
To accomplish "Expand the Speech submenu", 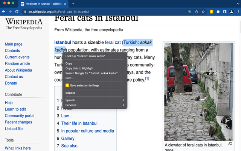I will [x=95, y=100].
